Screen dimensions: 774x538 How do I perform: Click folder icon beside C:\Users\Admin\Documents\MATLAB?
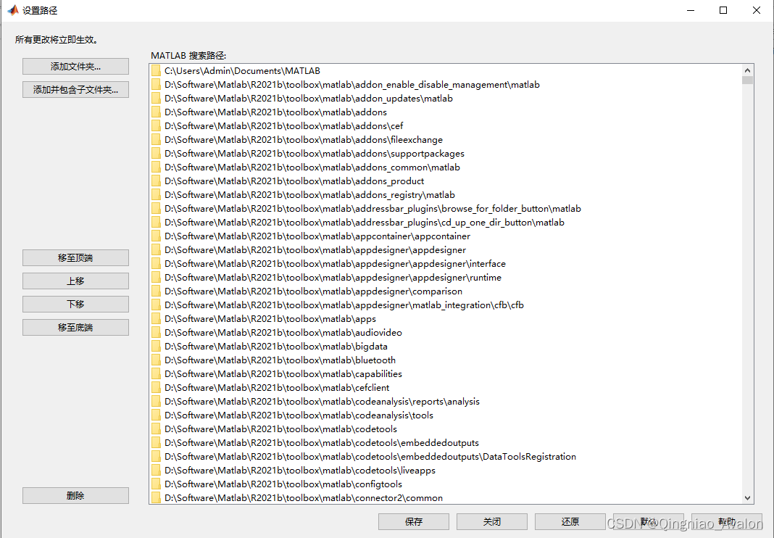point(156,70)
